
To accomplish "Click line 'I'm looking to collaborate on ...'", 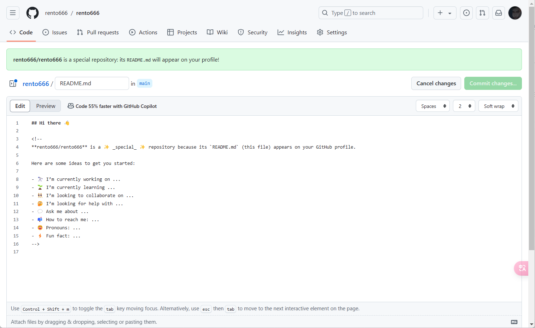I will click(83, 195).
